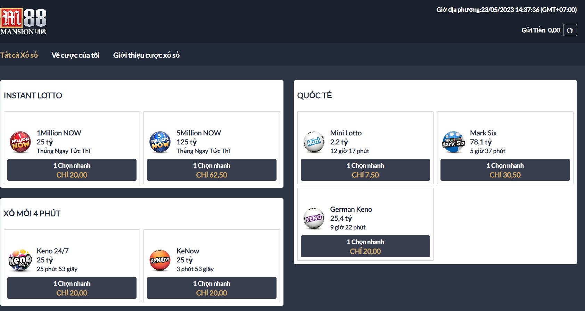Select the HK Mark Six ball icon
Screen dimensions: 585x311
454,142
